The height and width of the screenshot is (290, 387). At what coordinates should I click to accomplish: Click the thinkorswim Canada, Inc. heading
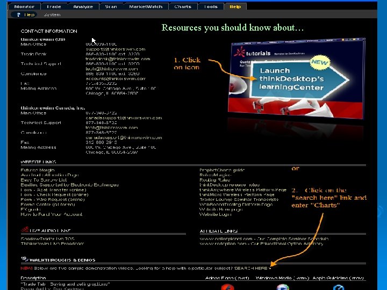(53, 108)
